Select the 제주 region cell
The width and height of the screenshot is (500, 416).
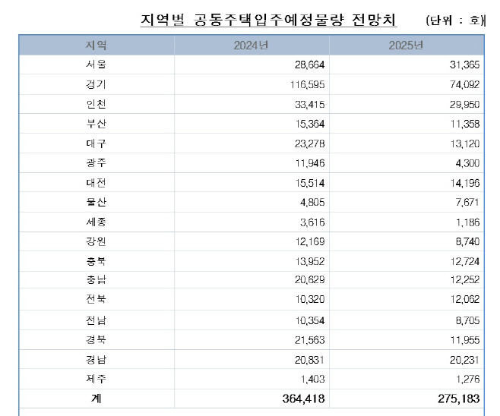[96, 379]
